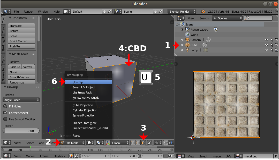Browse image icon next to metal.png

pyautogui.click(x=238, y=156)
